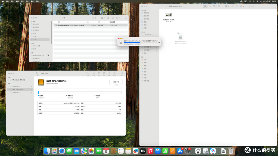Viewport: 278px width, 156px height.
Task: Switch TP4000 Pro window to column view
Action: [214, 6]
